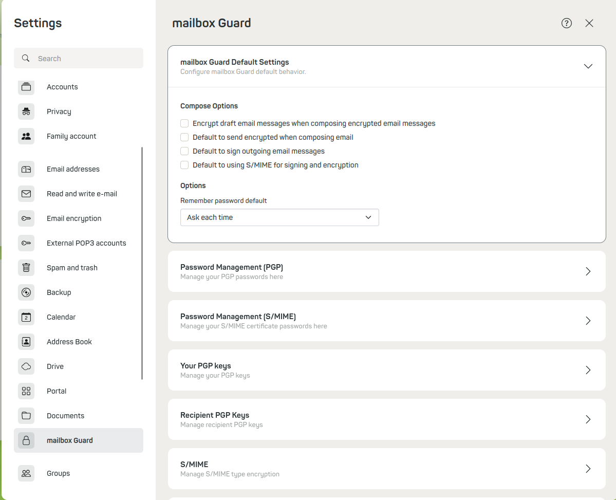Click the Backup disc icon
This screenshot has height=500, width=616.
point(26,292)
